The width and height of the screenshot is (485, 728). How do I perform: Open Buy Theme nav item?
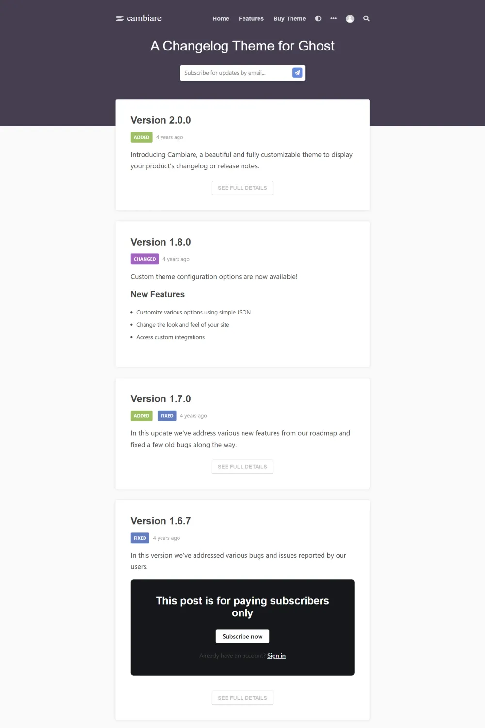click(290, 18)
